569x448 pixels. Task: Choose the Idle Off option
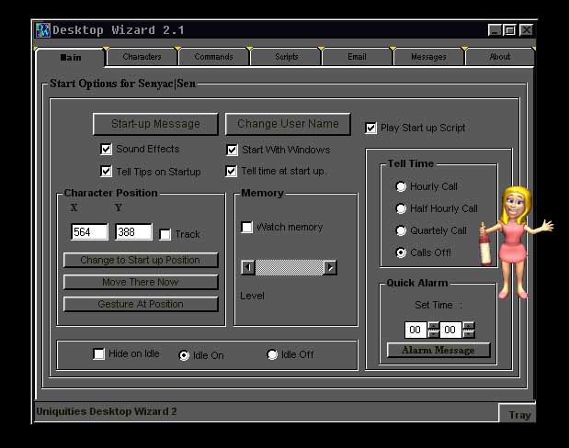(272, 354)
